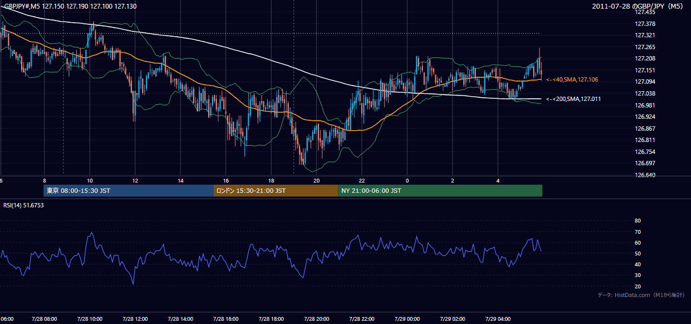
Task: Click hour label 22 under the price chart
Action: coord(362,180)
